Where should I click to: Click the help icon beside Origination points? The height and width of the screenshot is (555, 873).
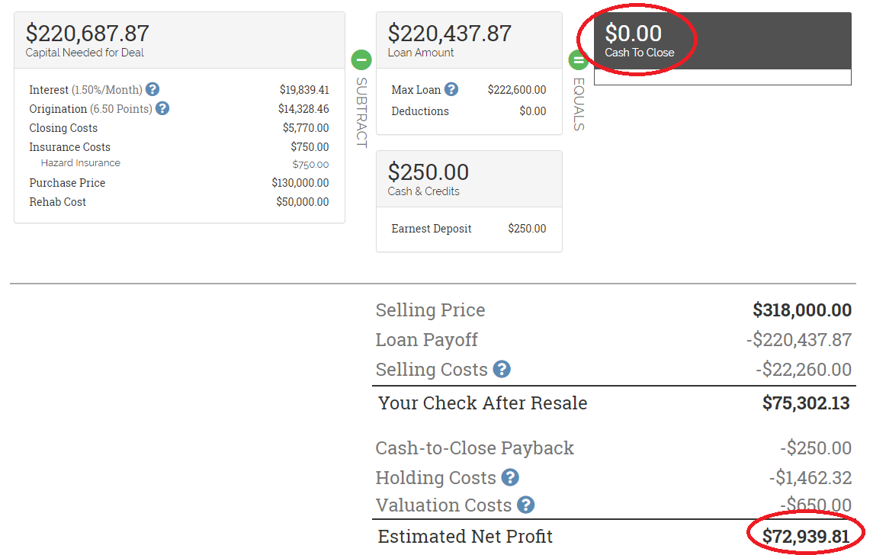(x=162, y=109)
